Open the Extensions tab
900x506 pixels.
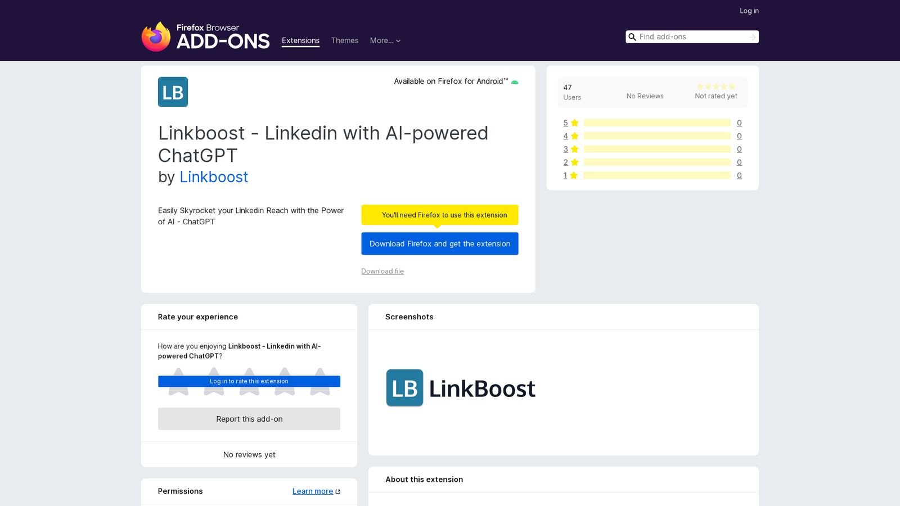[x=300, y=40]
